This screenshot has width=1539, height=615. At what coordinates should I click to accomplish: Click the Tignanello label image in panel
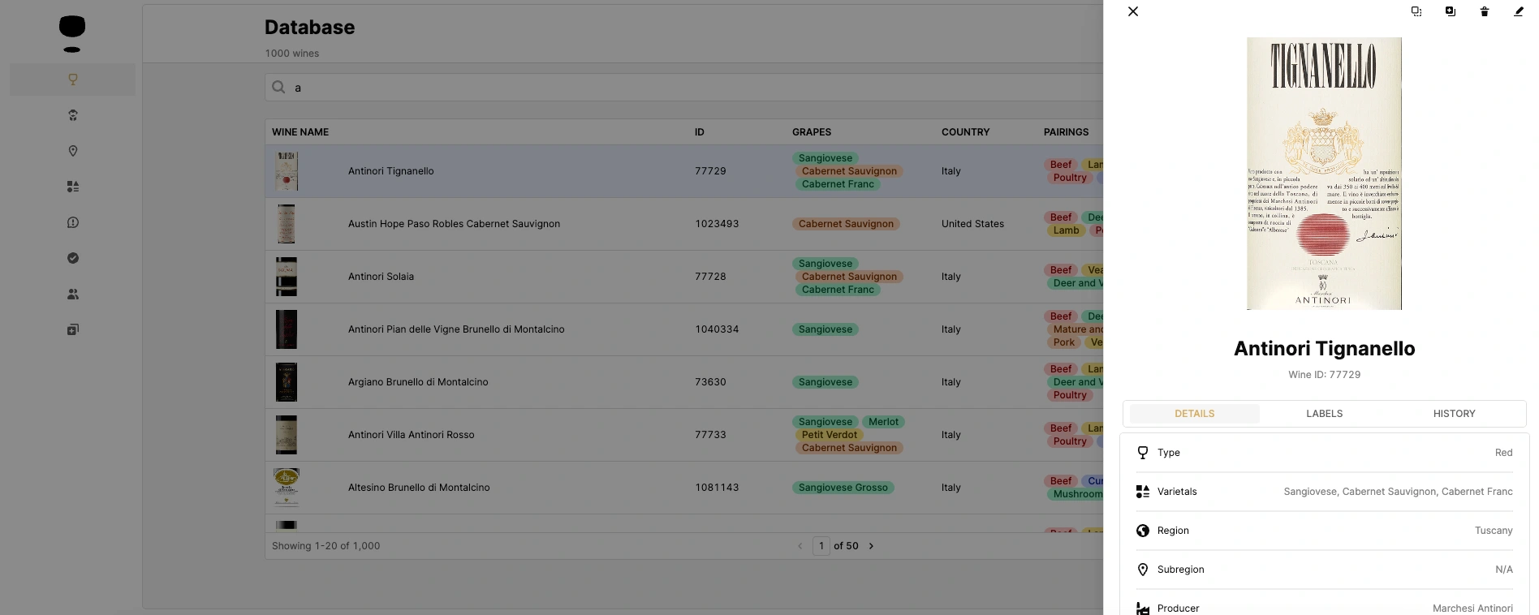point(1324,174)
